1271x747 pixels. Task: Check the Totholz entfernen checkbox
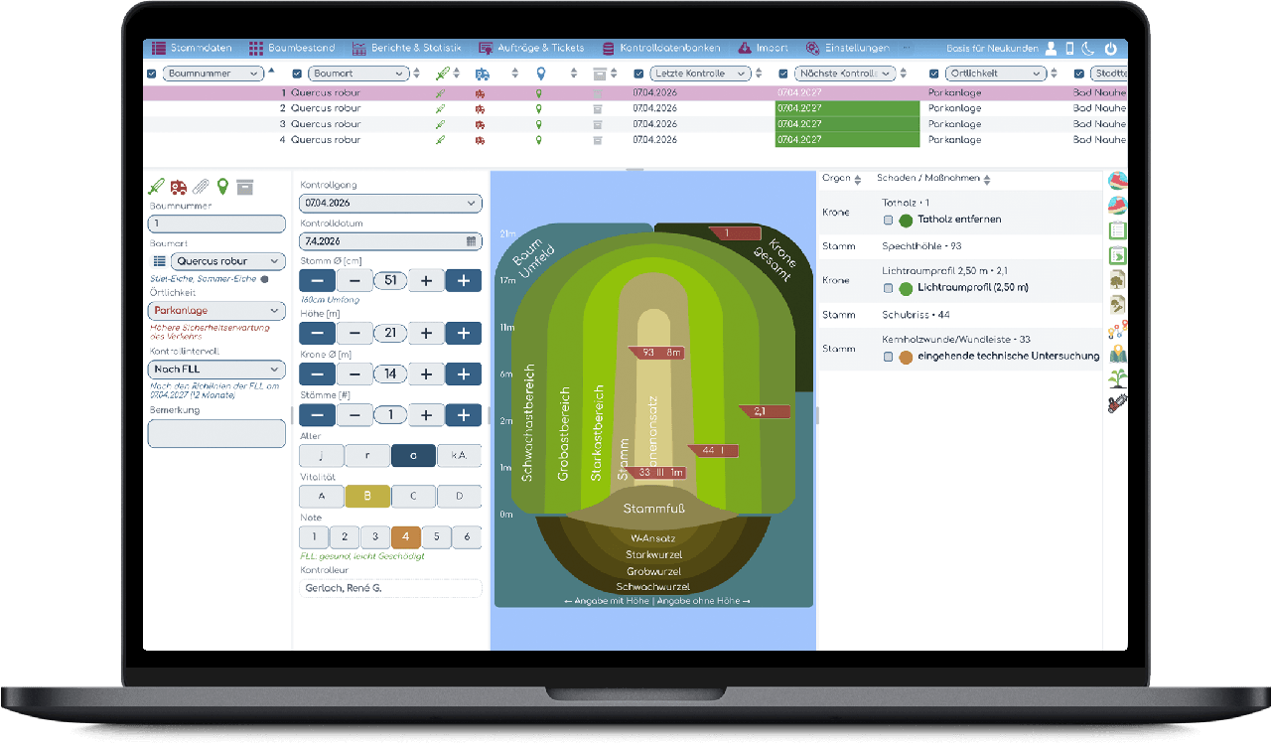889,220
